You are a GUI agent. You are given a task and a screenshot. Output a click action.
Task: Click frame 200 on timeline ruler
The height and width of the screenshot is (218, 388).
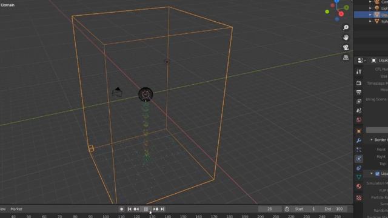tap(260, 217)
